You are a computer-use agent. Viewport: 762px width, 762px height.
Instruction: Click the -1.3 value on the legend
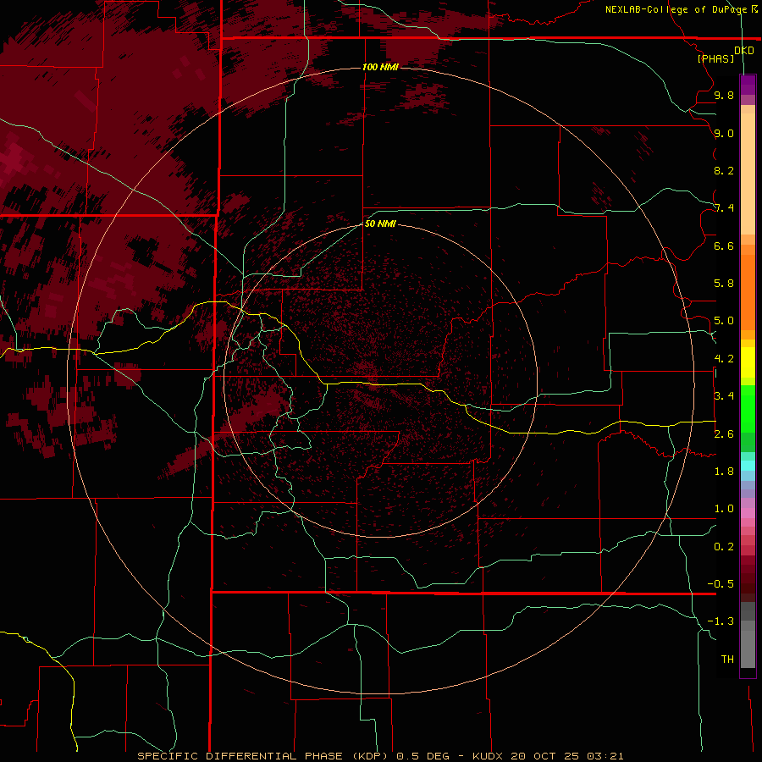[x=721, y=621]
